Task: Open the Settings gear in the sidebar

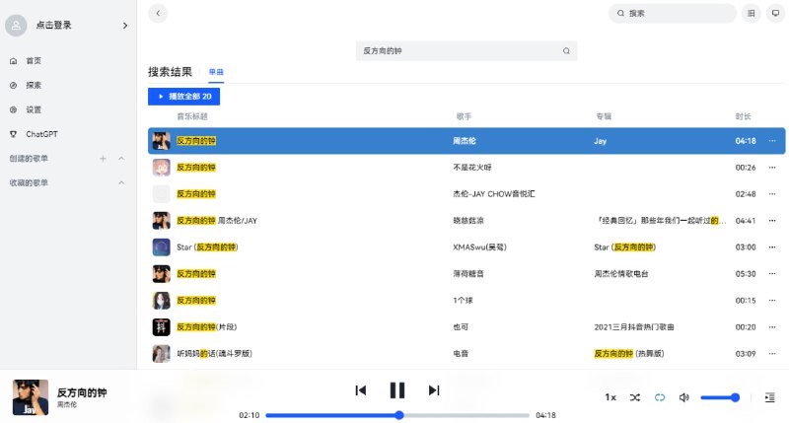Action: [x=14, y=109]
